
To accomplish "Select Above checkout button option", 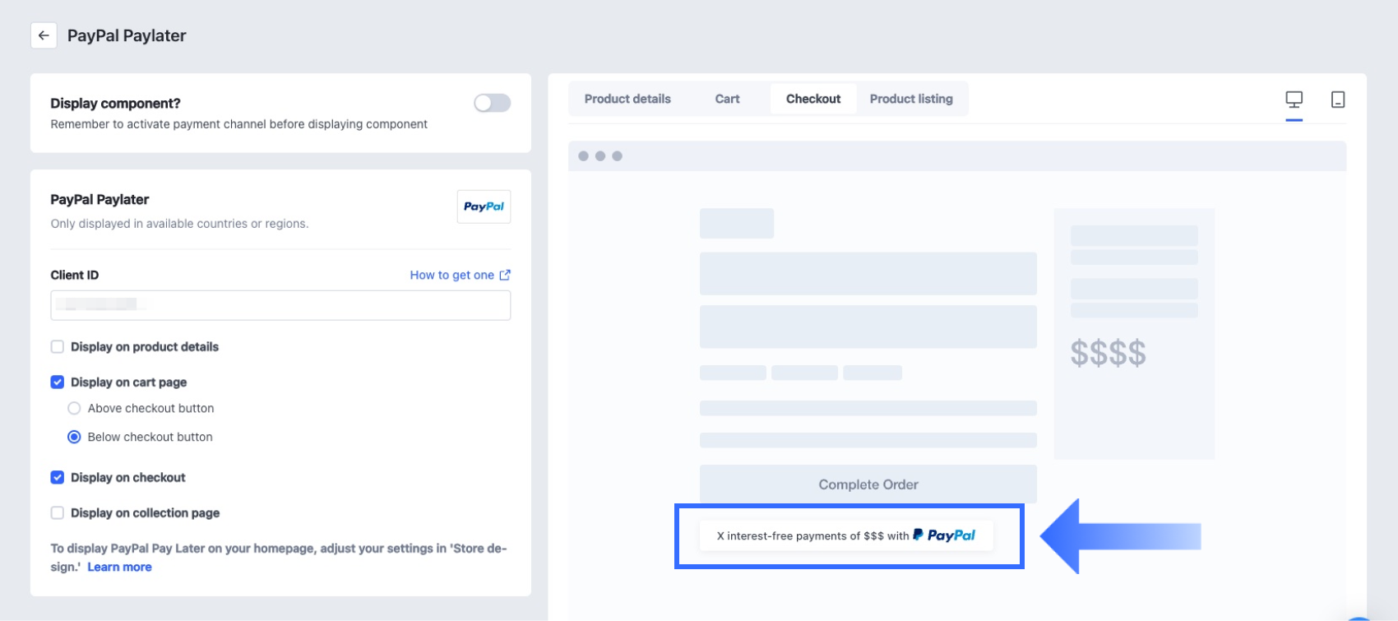I will (74, 409).
